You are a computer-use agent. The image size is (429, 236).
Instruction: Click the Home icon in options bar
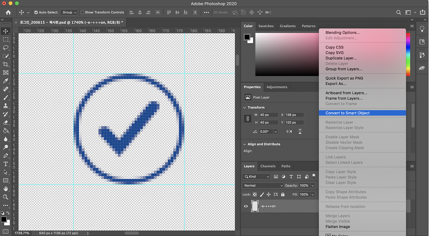(x=8, y=12)
